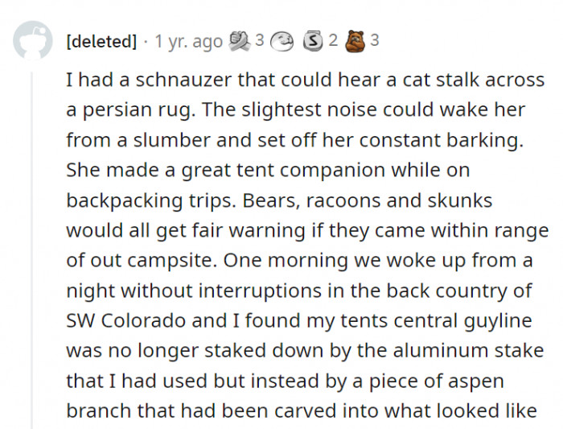Open the [deleted] username link
This screenshot has width=563, height=429.
[x=101, y=41]
